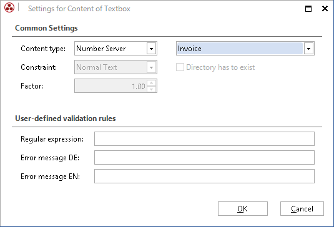Toggle Directory has to exist checkbox
The width and height of the screenshot is (334, 227).
point(180,67)
